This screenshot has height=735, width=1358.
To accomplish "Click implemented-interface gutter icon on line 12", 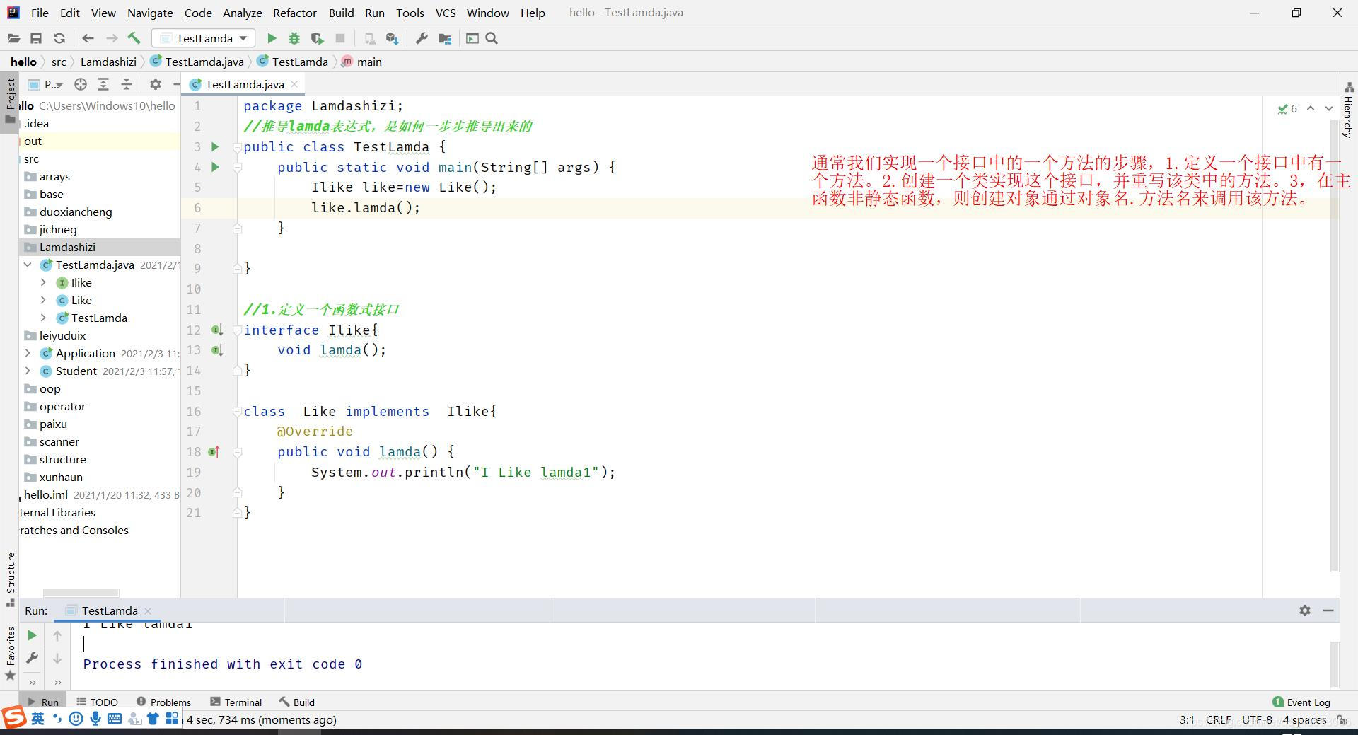I will click(217, 330).
